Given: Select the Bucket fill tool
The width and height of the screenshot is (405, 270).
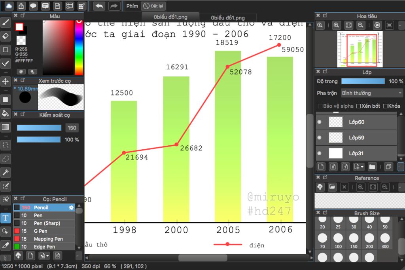Looking at the screenshot, I should (x=6, y=113).
